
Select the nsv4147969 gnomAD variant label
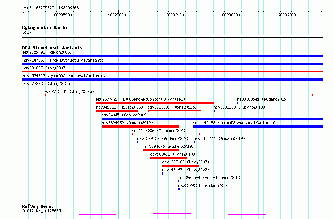click(x=64, y=60)
